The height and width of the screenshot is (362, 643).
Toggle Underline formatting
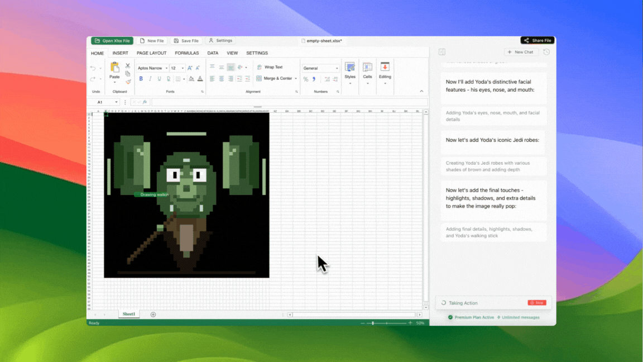pyautogui.click(x=159, y=79)
